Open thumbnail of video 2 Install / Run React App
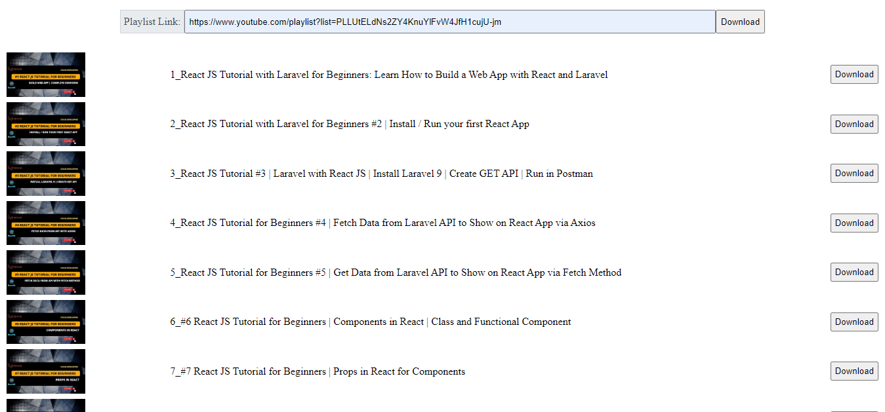This screenshot has width=885, height=412. pos(46,124)
